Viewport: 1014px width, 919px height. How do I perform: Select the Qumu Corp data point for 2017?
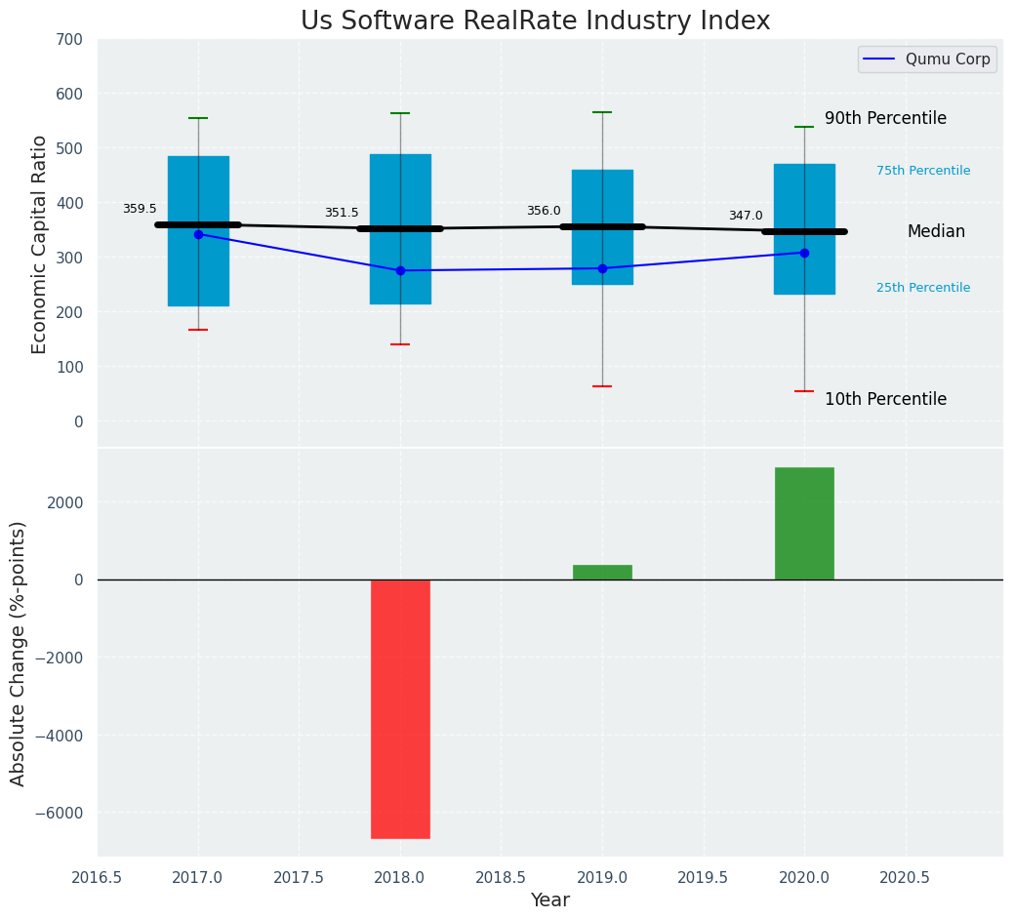(198, 234)
